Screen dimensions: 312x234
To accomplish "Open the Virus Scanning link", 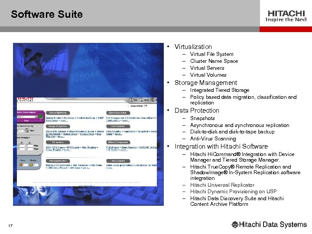I will 114,131.
